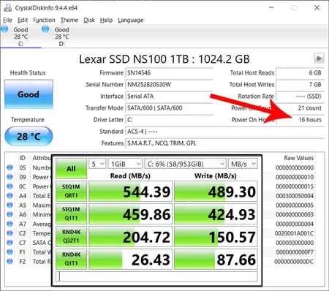Image resolution: width=329 pixels, height=291 pixels.
Task: Click the 26.43 random read result
Action: (131, 259)
